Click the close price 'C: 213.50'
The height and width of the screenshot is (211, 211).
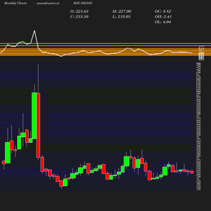pos(79,17)
